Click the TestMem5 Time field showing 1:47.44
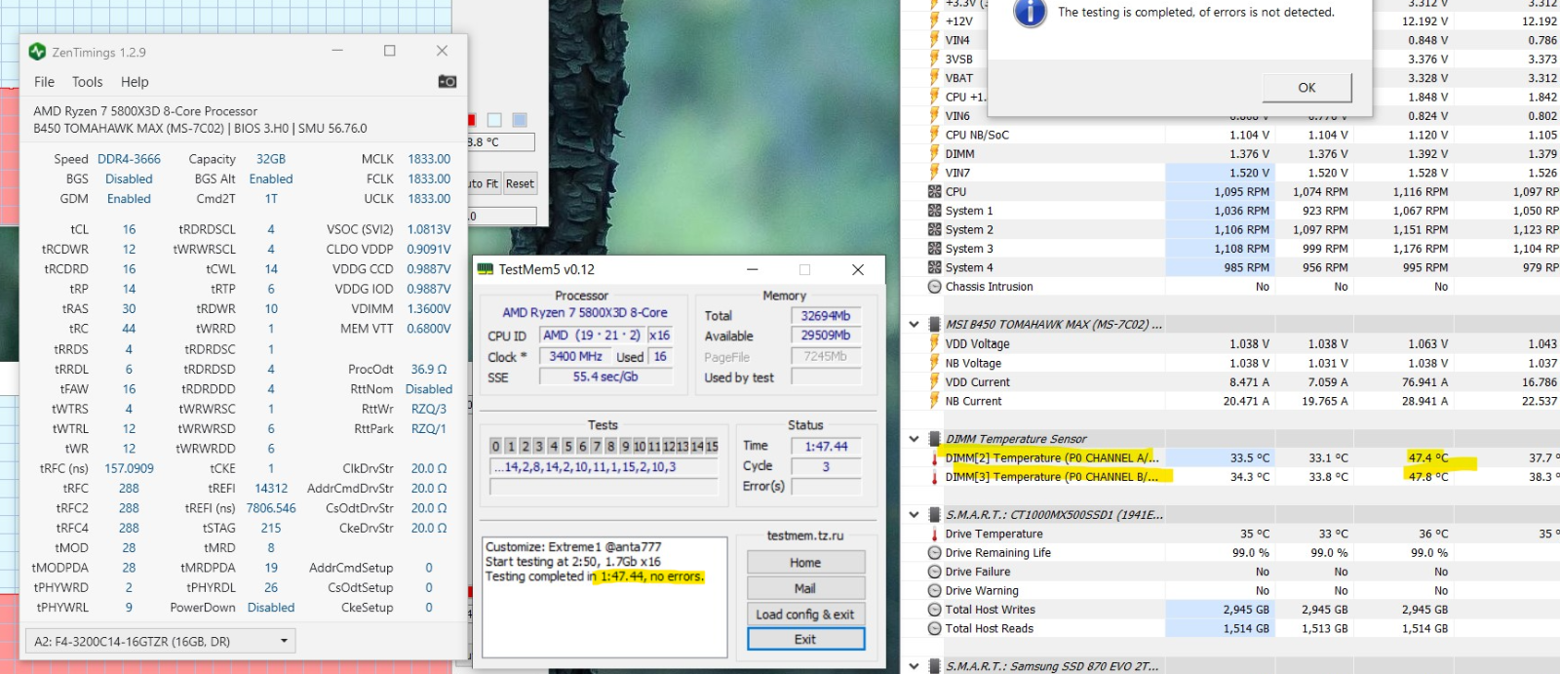The image size is (1560, 674). coord(826,446)
